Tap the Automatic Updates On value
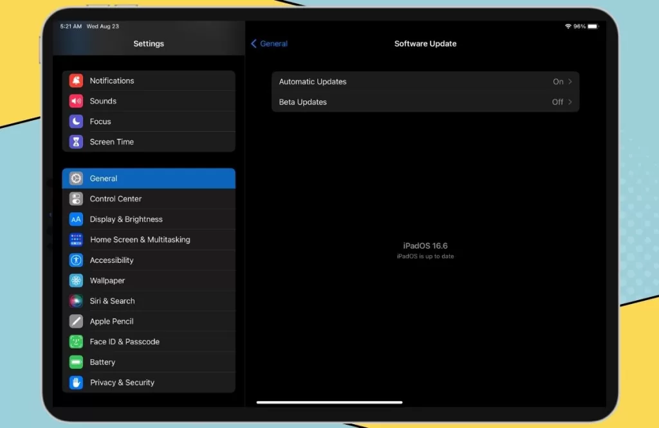This screenshot has width=659, height=428. click(x=558, y=82)
